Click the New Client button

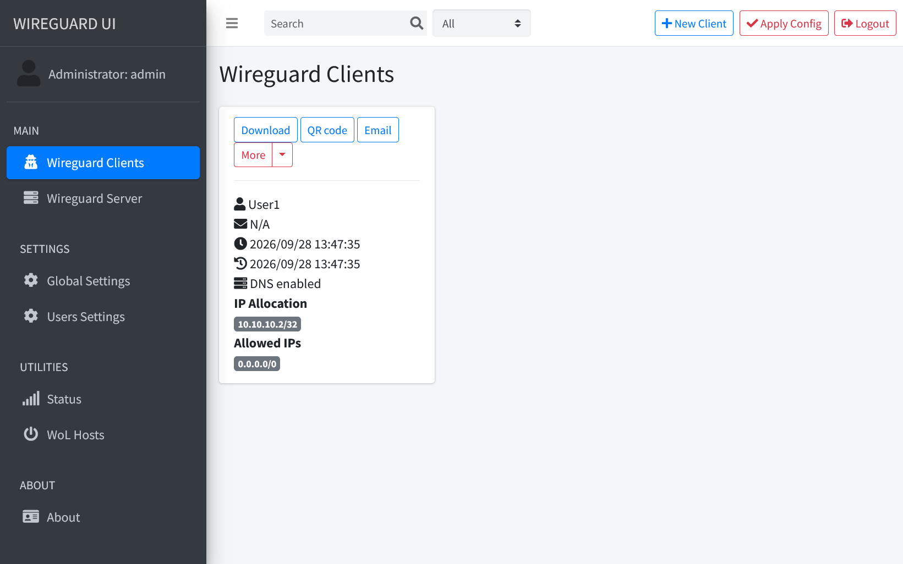pos(694,23)
